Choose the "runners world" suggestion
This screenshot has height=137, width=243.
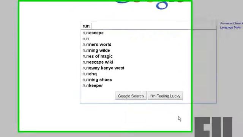[97, 45]
